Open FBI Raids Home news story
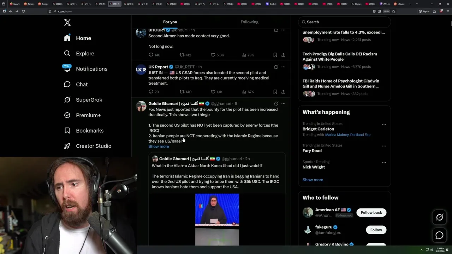452x254 pixels. tap(341, 84)
